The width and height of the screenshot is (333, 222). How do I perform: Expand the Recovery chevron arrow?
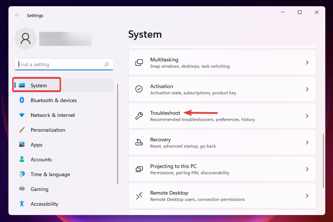[x=307, y=142]
